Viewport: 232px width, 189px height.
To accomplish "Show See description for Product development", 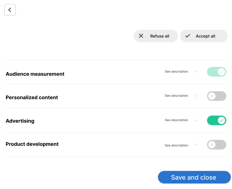I will coord(176,146).
